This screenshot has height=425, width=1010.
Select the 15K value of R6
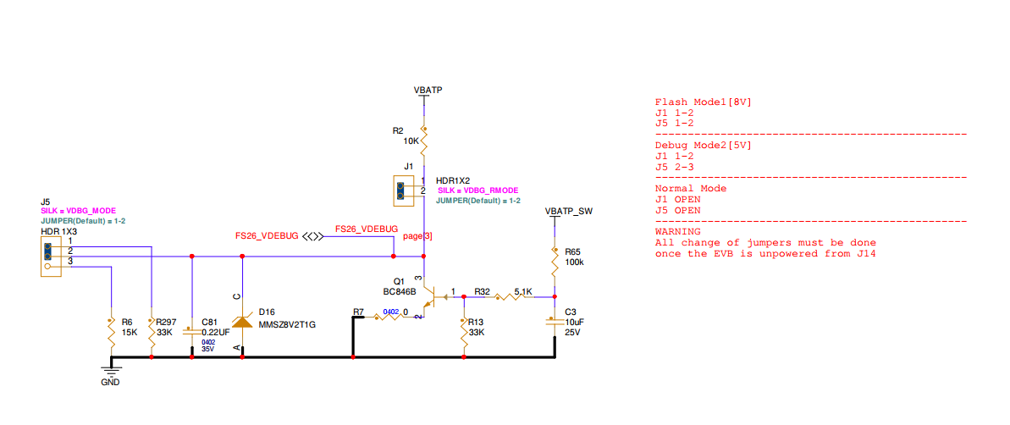pyautogui.click(x=129, y=332)
